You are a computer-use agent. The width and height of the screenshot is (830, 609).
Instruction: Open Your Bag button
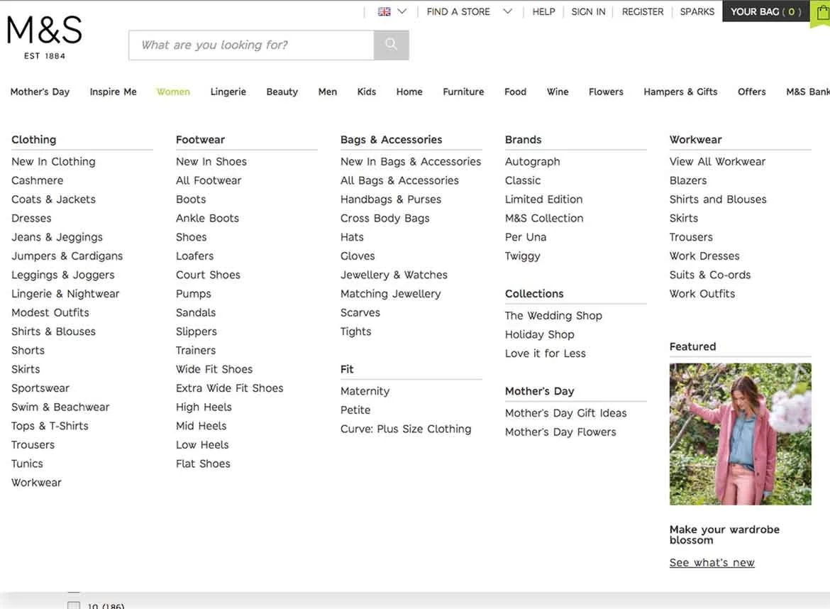point(766,11)
